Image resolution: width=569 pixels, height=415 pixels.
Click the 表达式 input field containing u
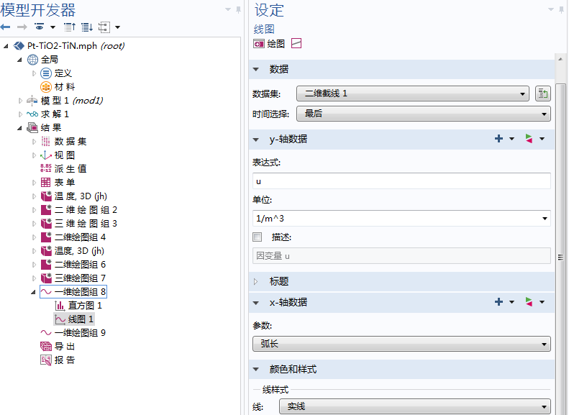pos(401,181)
